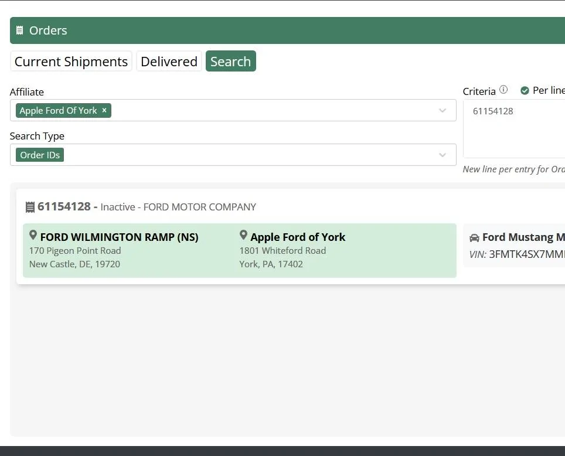The height and width of the screenshot is (456, 565).
Task: Click the map pin for Apple Ford of York
Action: pos(244,236)
